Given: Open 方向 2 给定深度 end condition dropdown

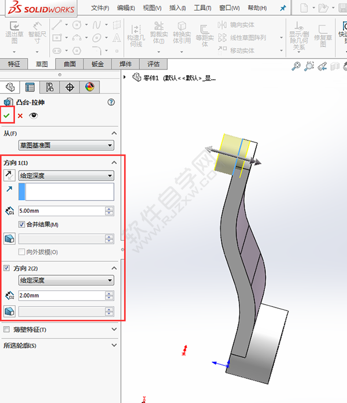Looking at the screenshot, I should point(67,280).
